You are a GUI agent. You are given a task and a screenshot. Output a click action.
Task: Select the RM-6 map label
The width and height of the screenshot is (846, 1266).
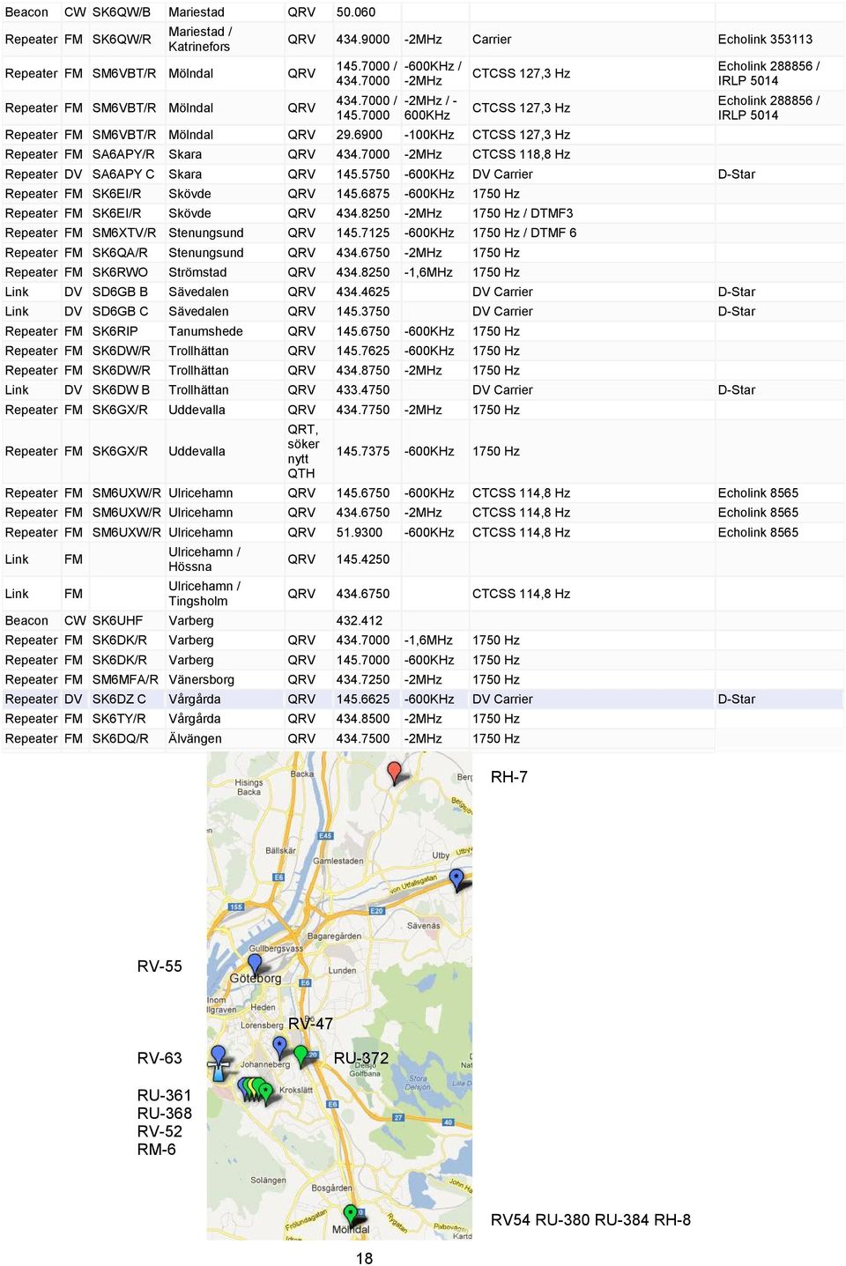coord(156,1150)
